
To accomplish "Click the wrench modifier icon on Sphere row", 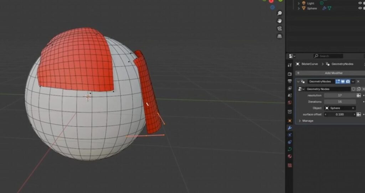I will pos(324,9).
